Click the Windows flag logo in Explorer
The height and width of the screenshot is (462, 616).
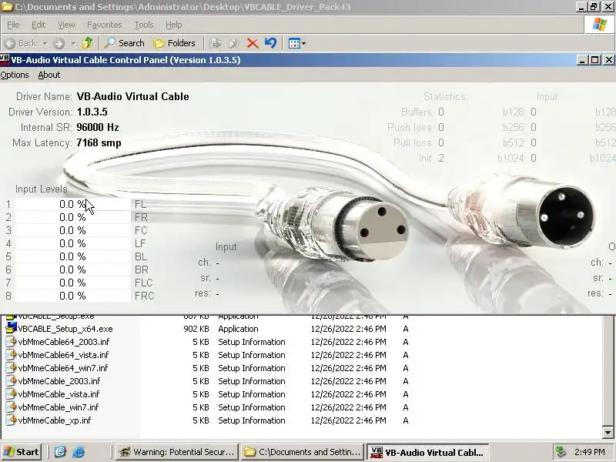(600, 25)
